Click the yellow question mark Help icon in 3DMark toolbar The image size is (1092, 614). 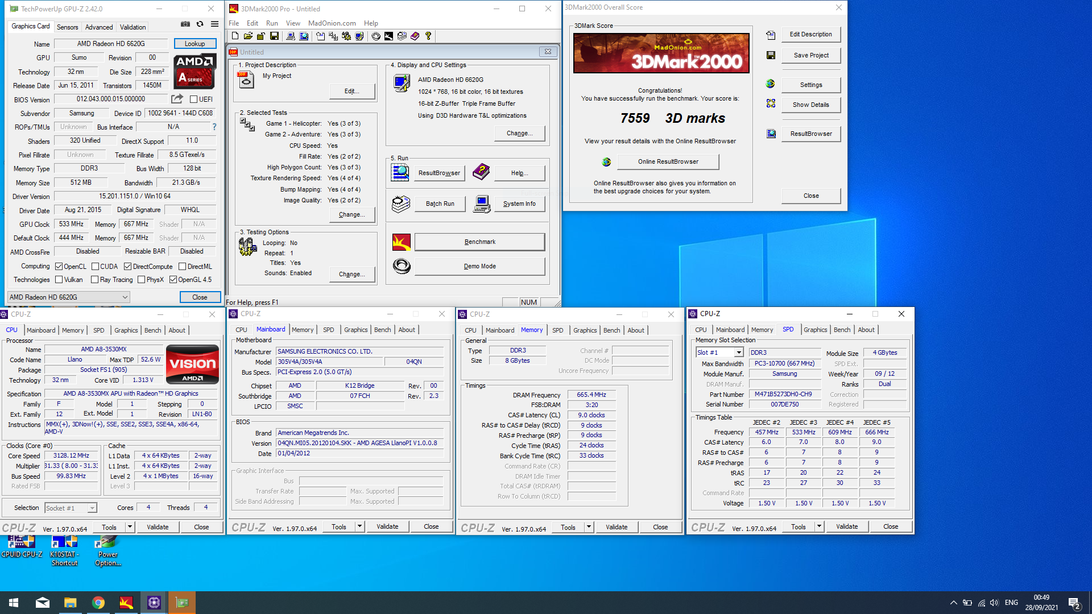click(x=428, y=36)
